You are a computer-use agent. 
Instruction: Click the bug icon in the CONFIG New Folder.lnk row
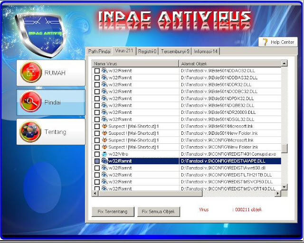point(104,147)
